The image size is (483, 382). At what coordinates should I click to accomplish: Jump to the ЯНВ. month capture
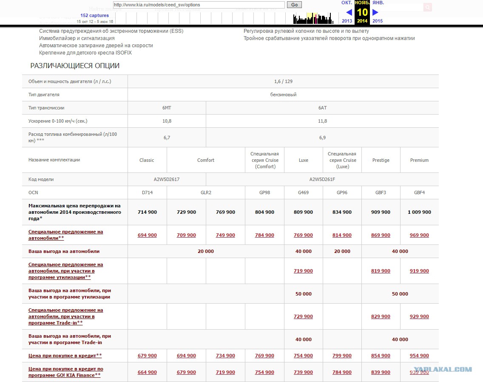click(x=378, y=3)
